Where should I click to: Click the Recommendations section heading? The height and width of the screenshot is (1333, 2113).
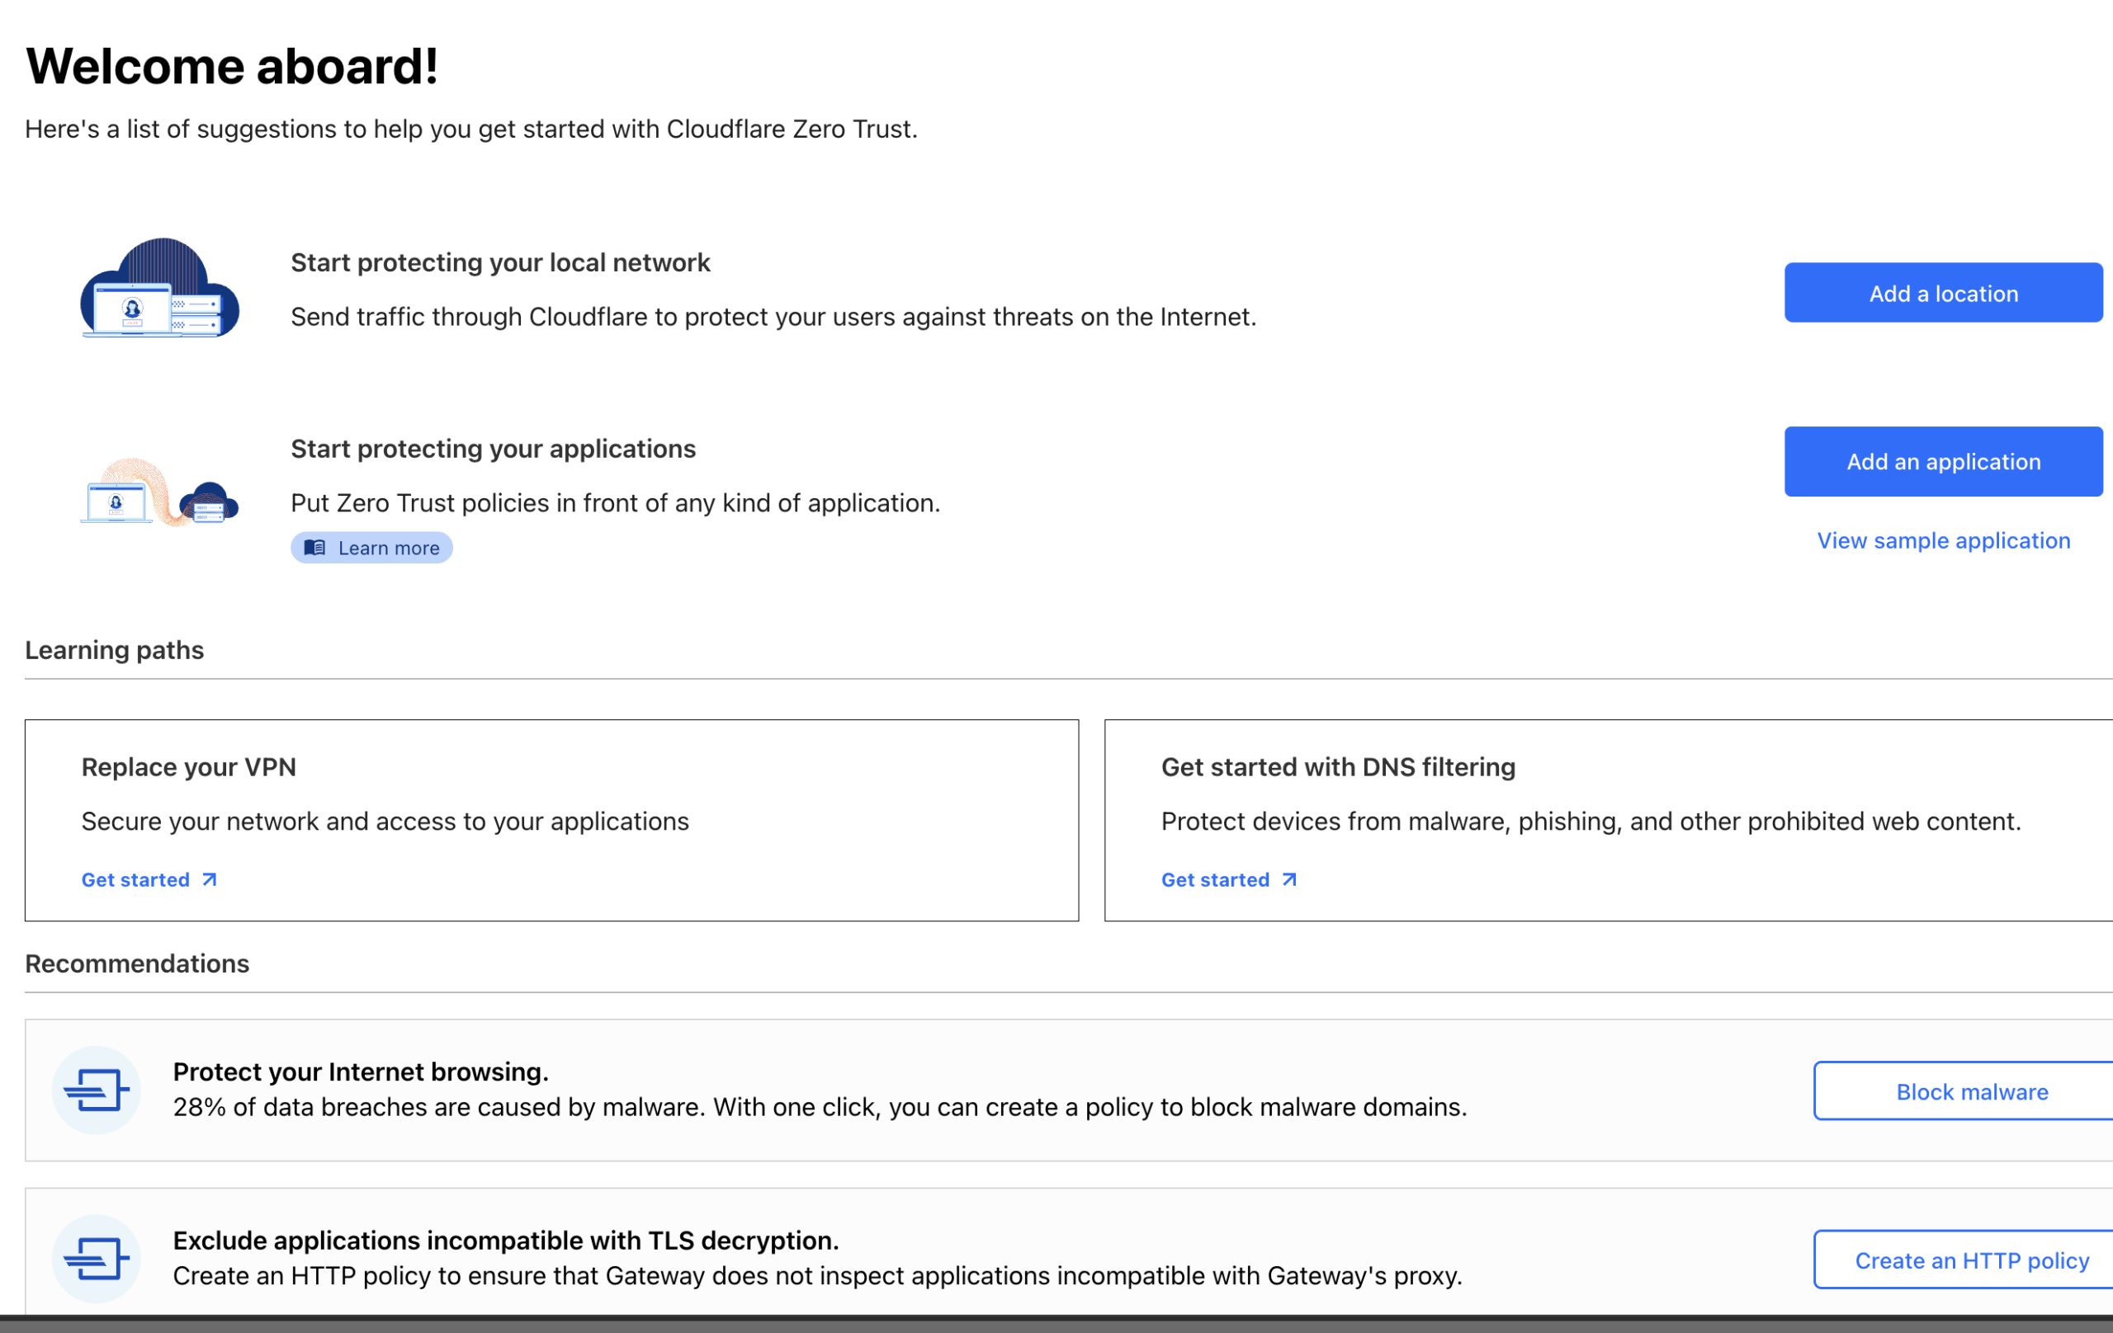point(137,963)
